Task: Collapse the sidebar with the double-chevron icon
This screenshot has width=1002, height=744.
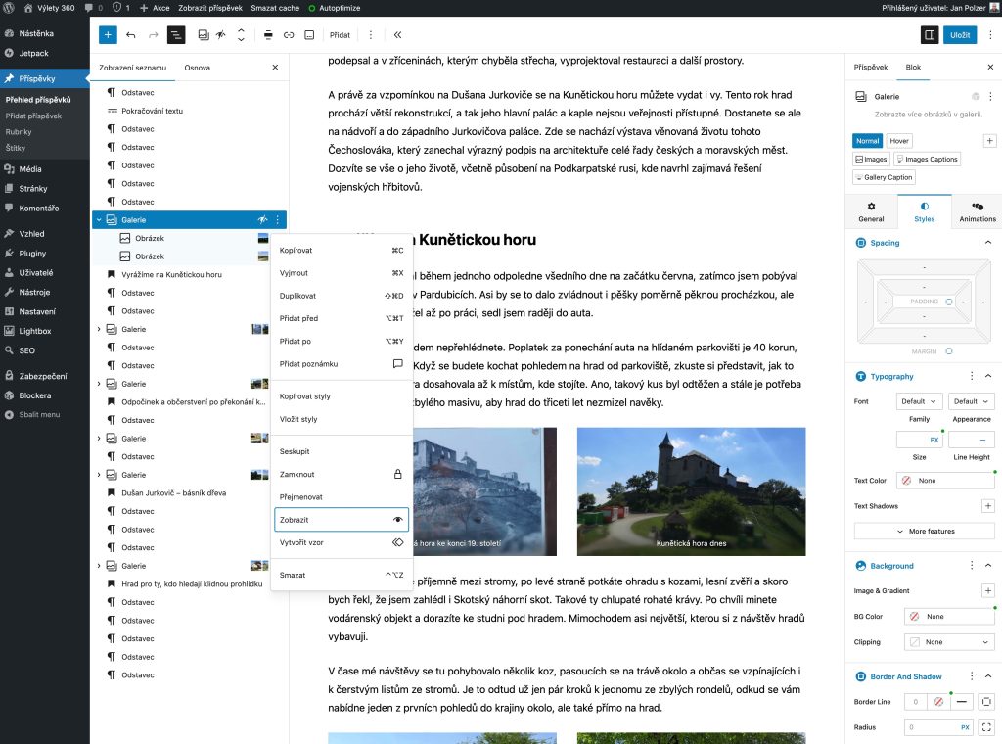Action: (x=397, y=34)
